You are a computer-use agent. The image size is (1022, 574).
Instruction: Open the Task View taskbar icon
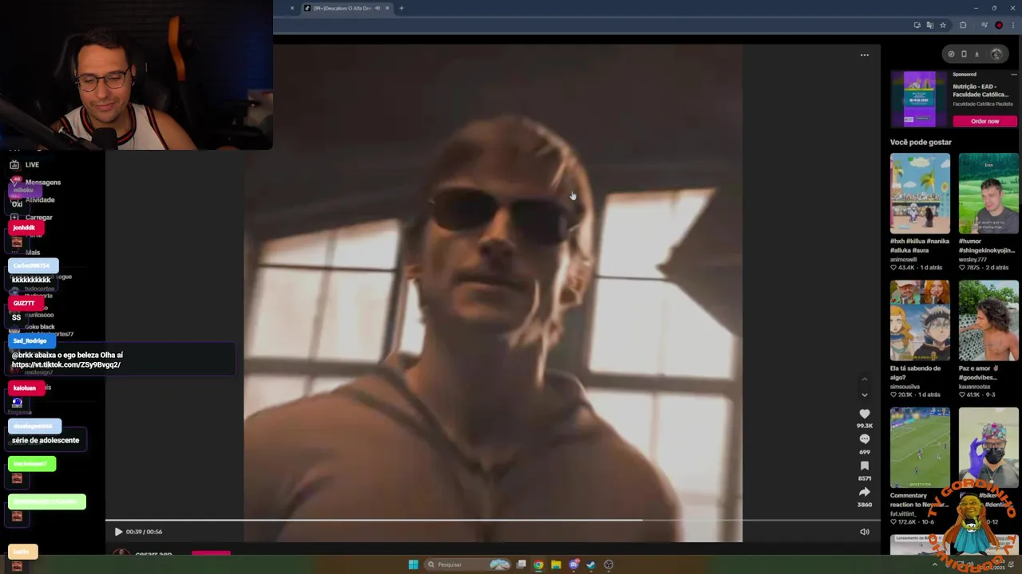click(521, 564)
